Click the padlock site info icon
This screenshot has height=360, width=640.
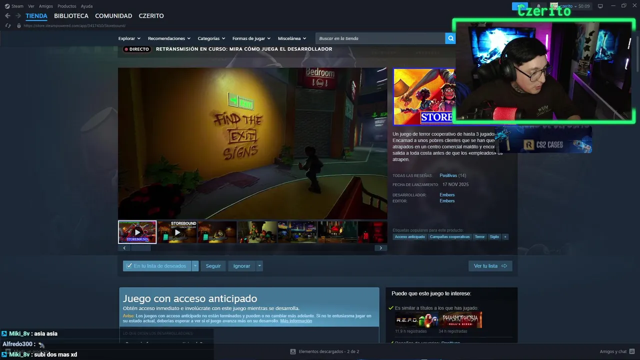pos(19,25)
